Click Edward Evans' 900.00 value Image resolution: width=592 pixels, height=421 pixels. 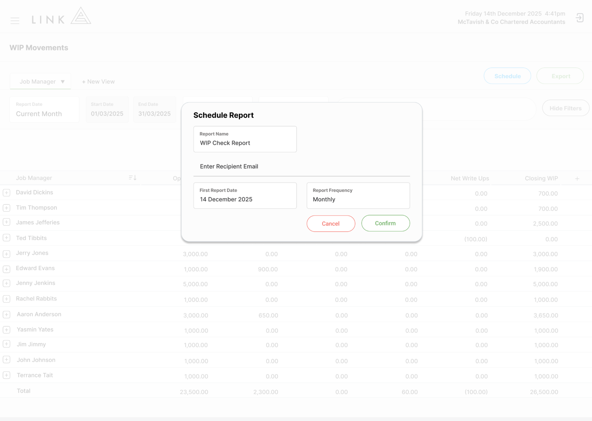[x=268, y=269]
